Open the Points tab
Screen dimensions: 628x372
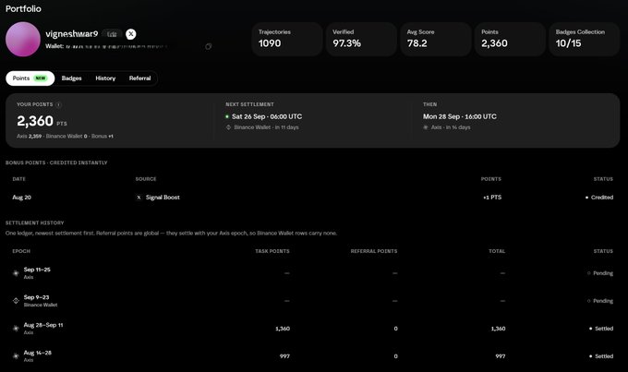pos(30,78)
